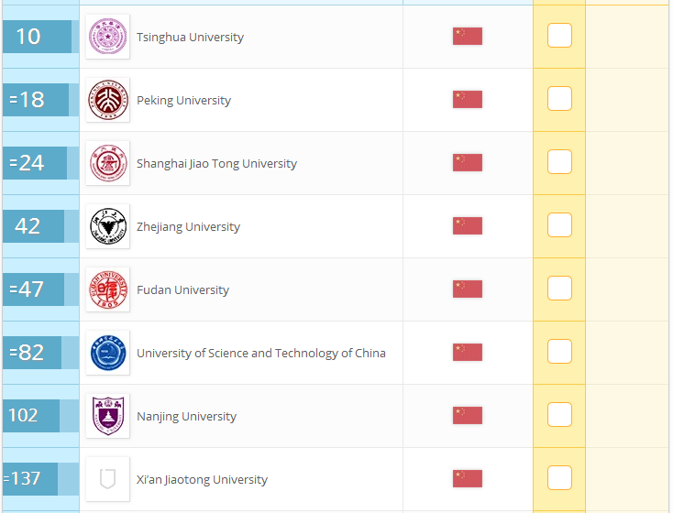This screenshot has height=513, width=673.
Task: Click the Fudan University red seal logo
Action: [107, 289]
